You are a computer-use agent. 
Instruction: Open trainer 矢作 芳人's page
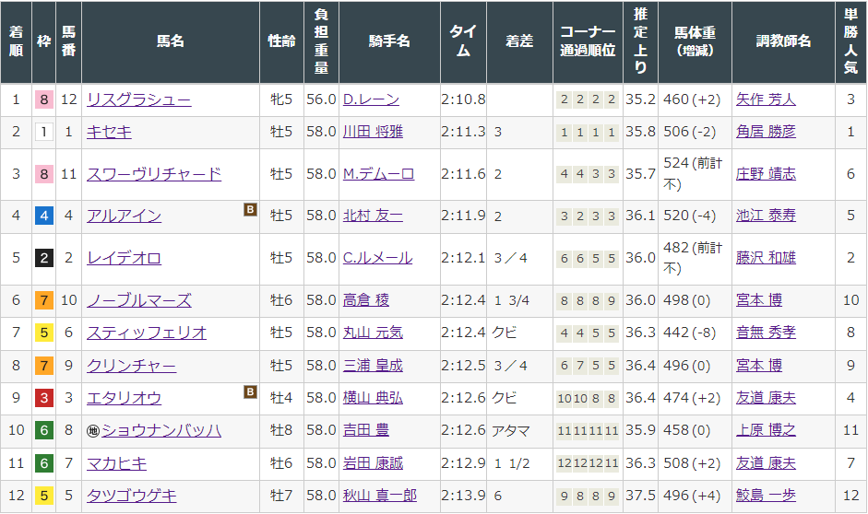pyautogui.click(x=766, y=100)
